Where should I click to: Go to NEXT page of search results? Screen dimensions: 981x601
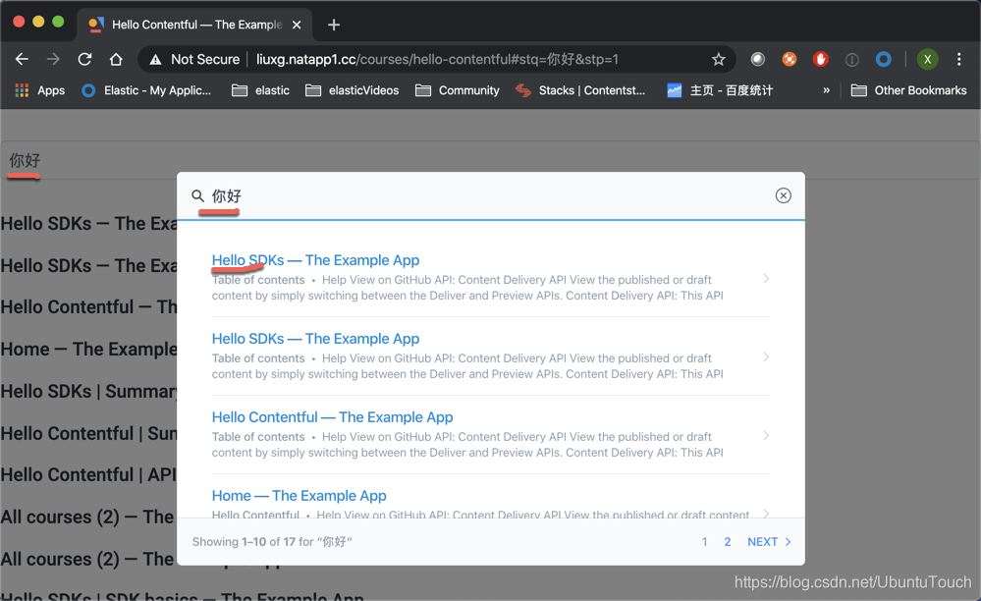(x=767, y=541)
